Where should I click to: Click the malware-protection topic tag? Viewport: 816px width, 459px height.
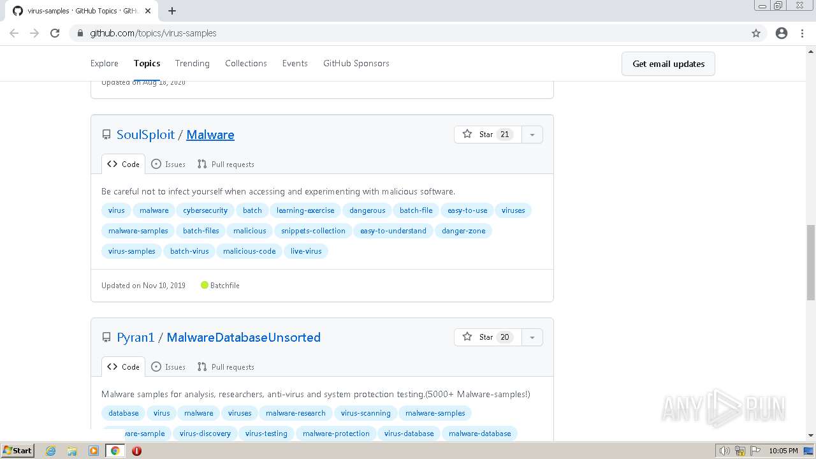point(336,433)
